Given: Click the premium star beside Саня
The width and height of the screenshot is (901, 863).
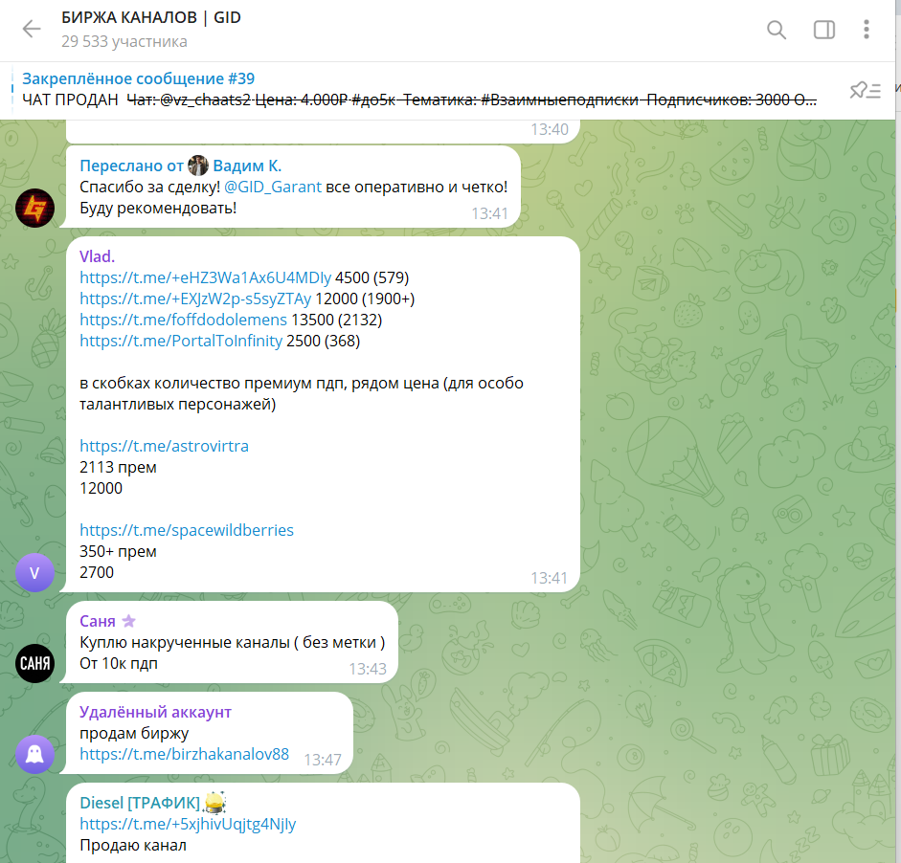Looking at the screenshot, I should click(128, 621).
